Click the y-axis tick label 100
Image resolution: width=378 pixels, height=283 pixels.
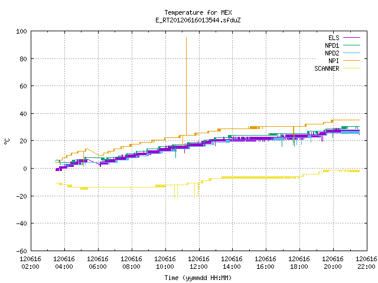21,31
